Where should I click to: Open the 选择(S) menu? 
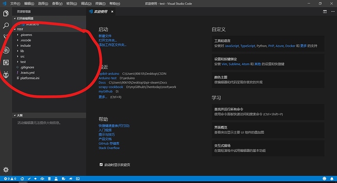[x=43, y=3]
